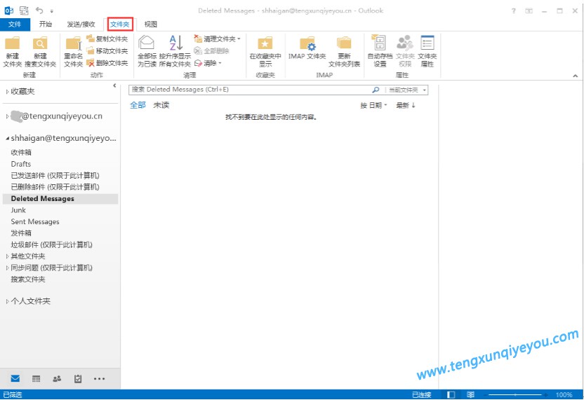Switch to Send/Receive (发送/接收) tab
This screenshot has width=584, height=400.
[x=81, y=24]
